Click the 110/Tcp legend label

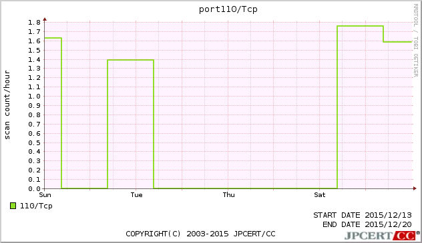point(36,206)
